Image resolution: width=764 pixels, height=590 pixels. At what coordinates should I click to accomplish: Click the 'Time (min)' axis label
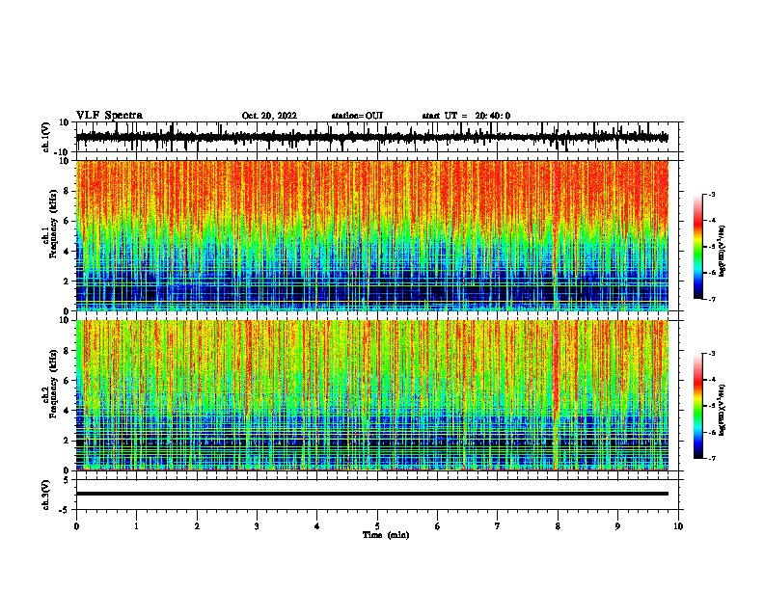tap(386, 535)
